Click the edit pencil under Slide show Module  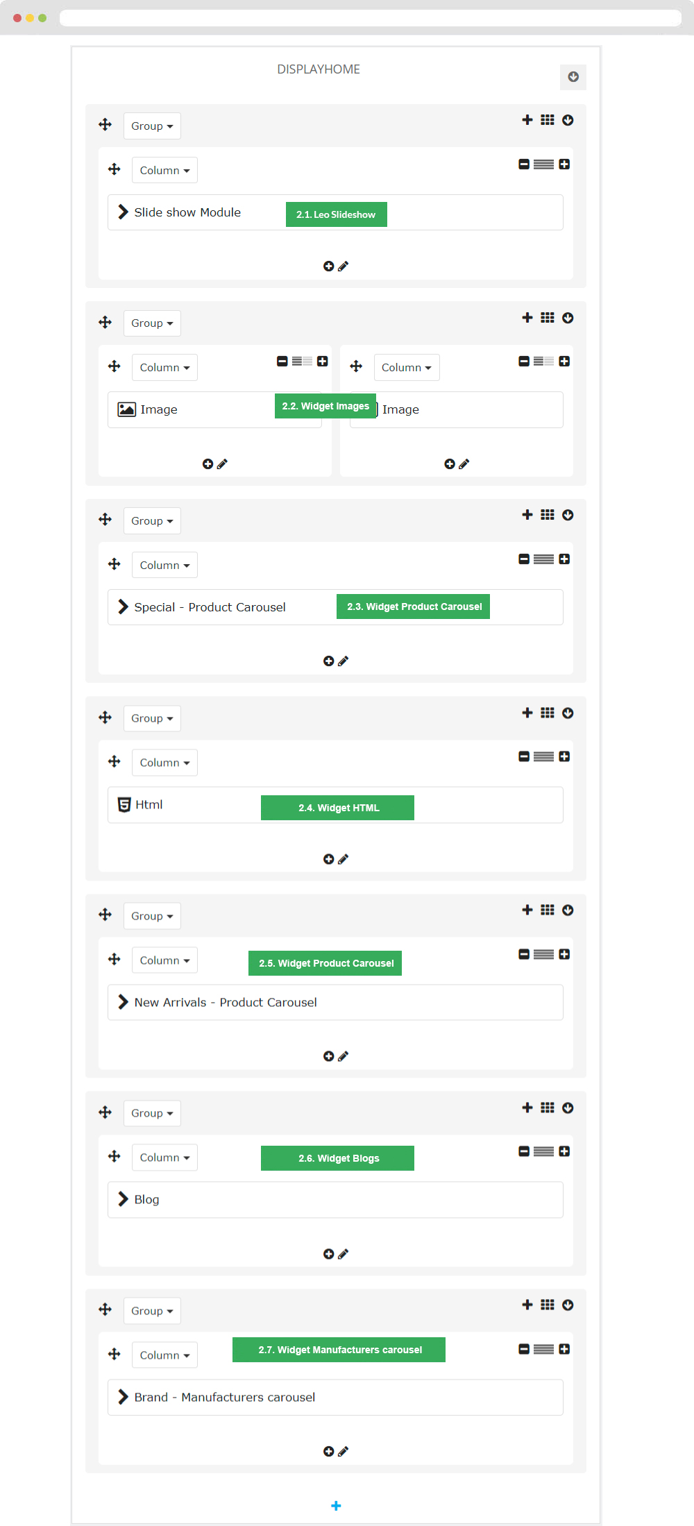point(344,266)
